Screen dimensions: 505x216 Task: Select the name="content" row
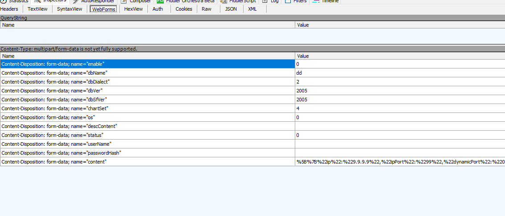click(147, 162)
